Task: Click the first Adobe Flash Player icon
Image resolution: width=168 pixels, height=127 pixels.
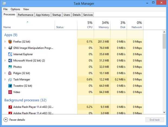Action: (10, 107)
